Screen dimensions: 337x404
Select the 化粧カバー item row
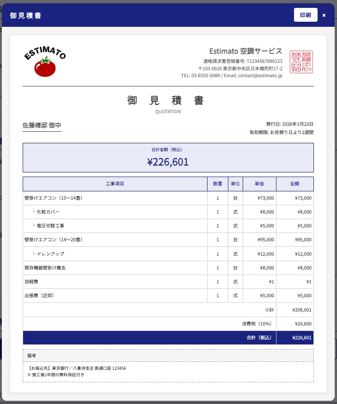pyautogui.click(x=168, y=212)
